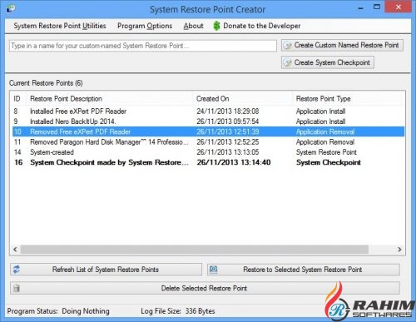Close the System Restore Point Creator window
Image resolution: width=416 pixels, height=322 pixels.
click(398, 7)
